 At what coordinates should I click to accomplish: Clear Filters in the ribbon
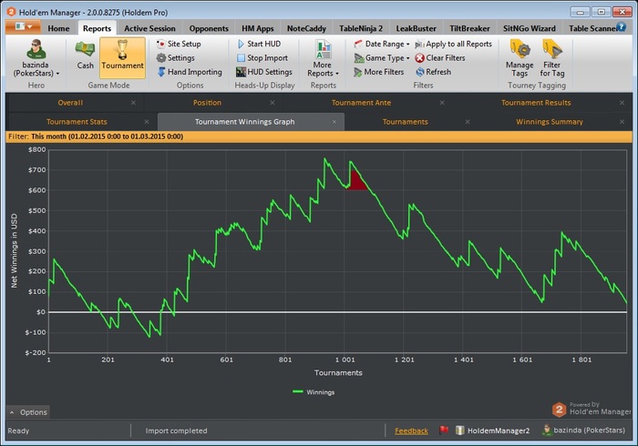pos(445,58)
